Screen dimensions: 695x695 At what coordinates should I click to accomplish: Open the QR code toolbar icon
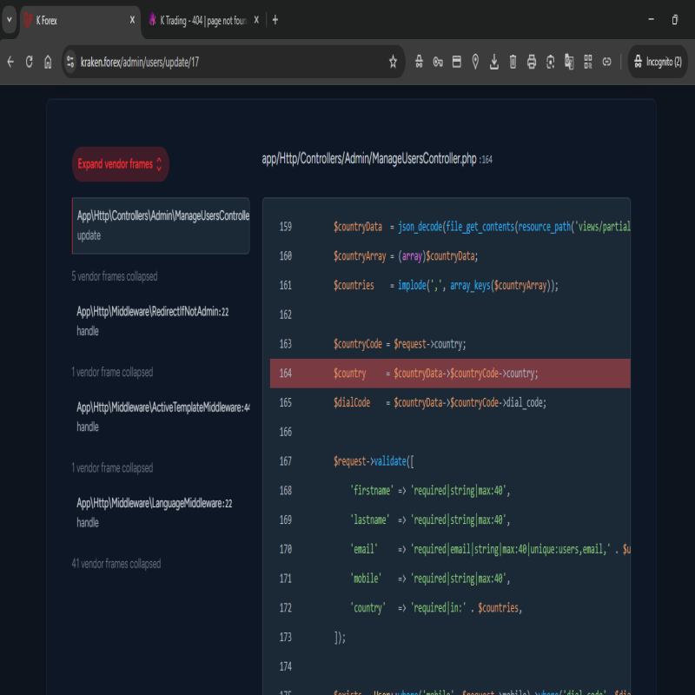point(588,62)
